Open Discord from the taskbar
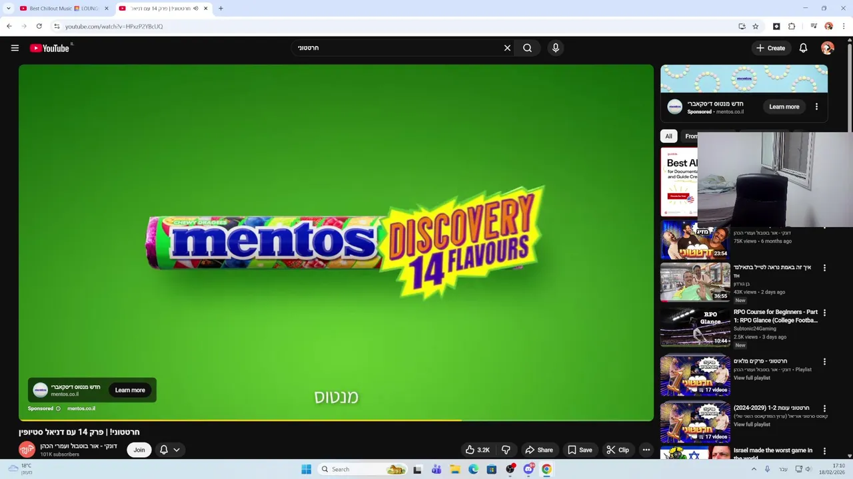 [x=528, y=469]
